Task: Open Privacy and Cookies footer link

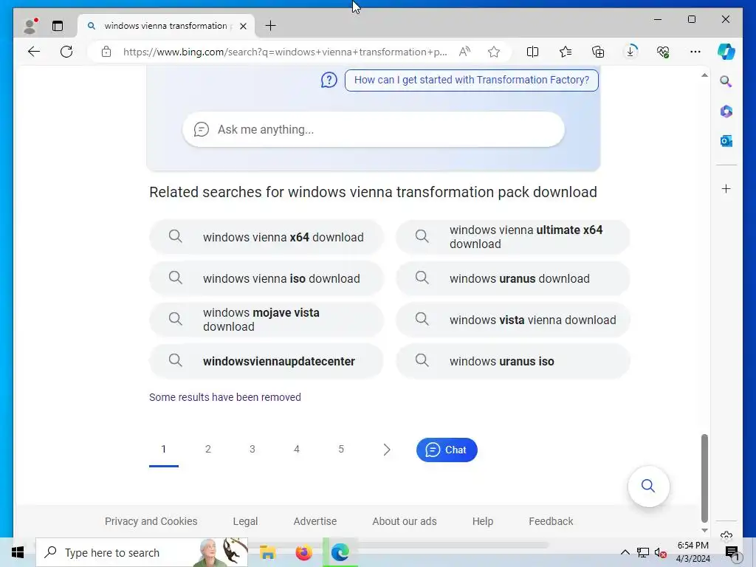Action: [151, 521]
